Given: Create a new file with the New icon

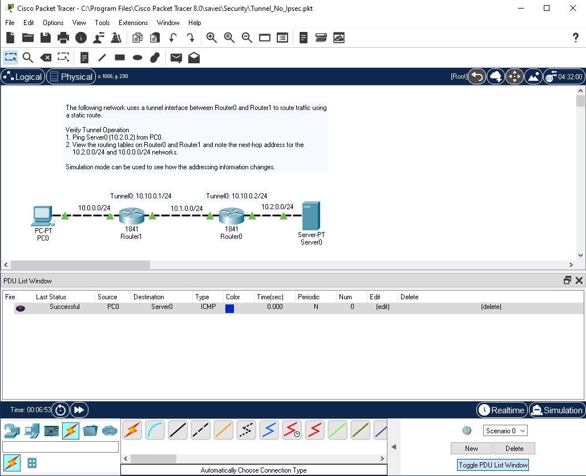Looking at the screenshot, I should [10, 38].
